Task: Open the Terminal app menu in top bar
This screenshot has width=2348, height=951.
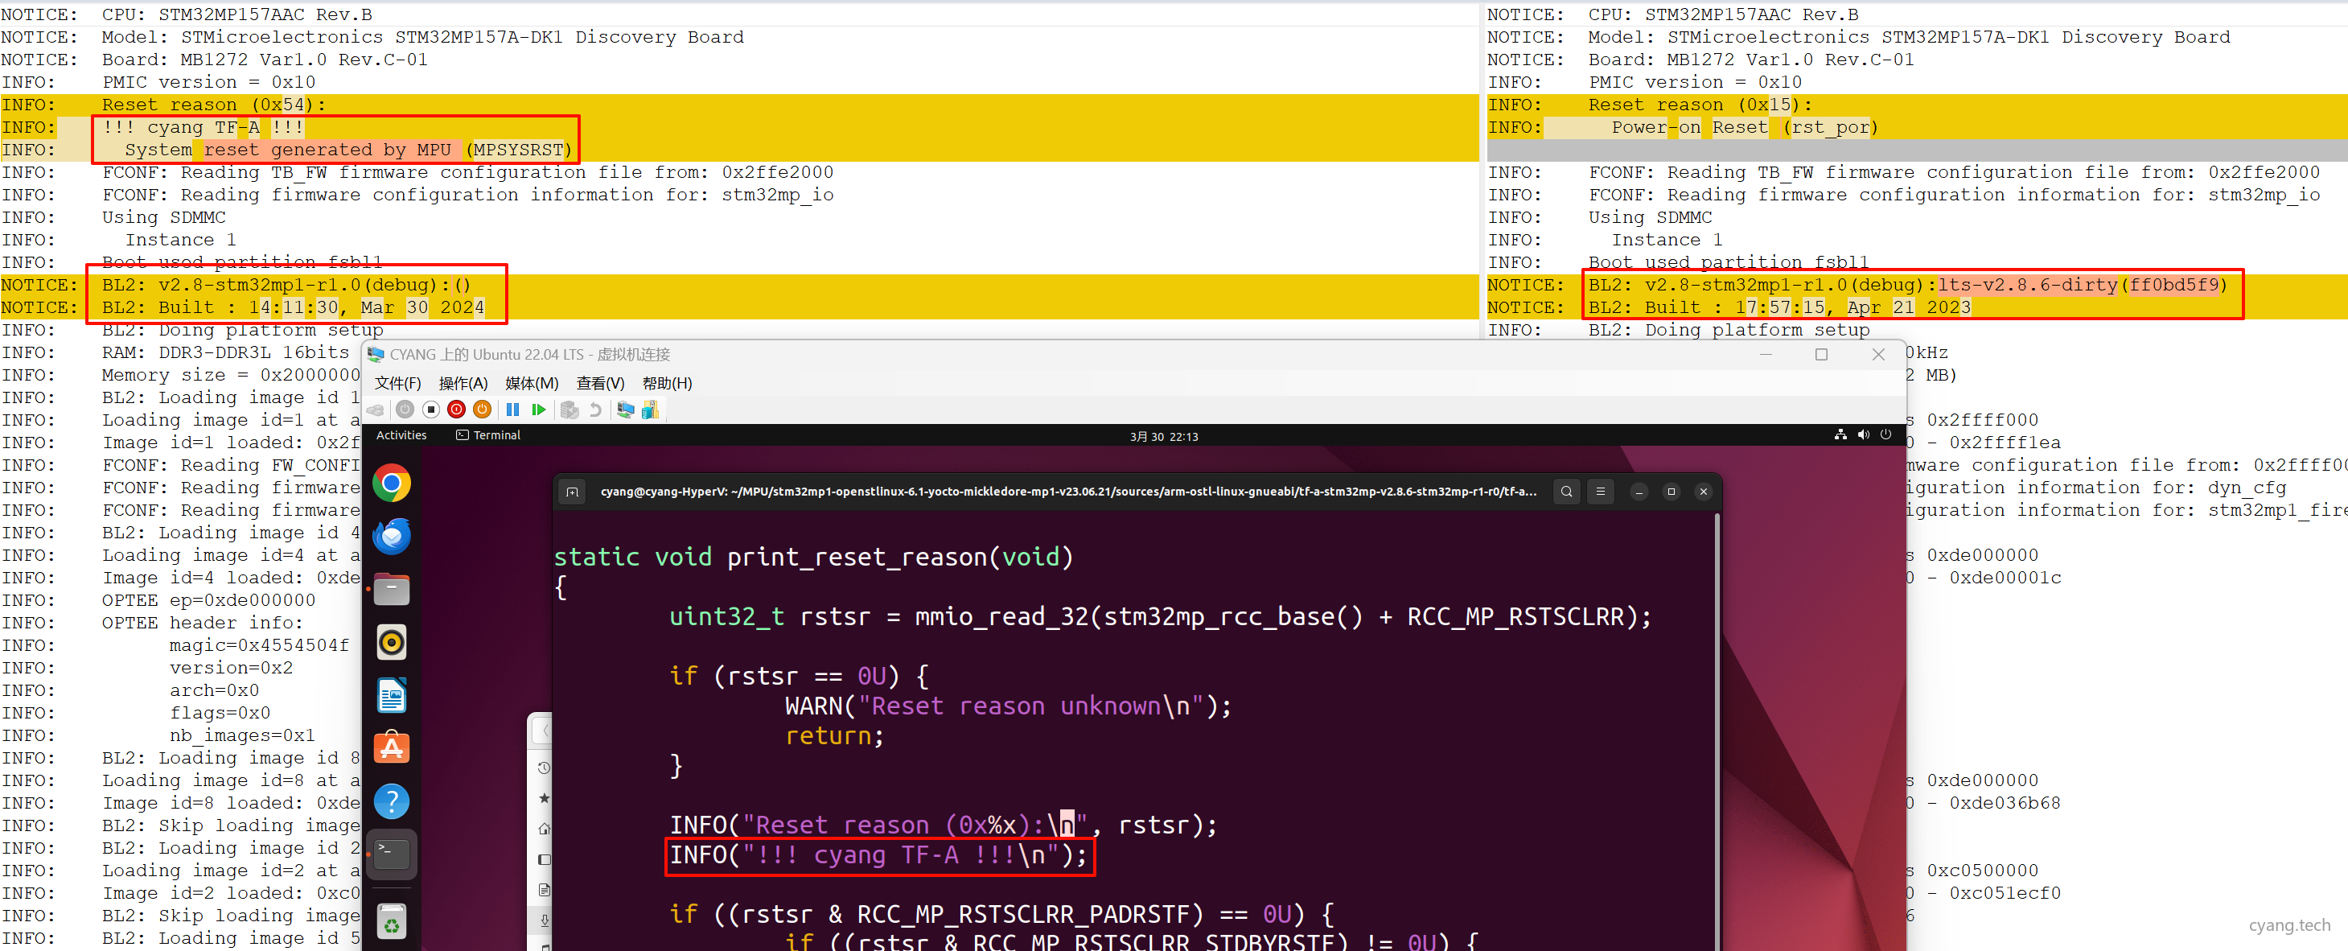Action: (x=488, y=436)
